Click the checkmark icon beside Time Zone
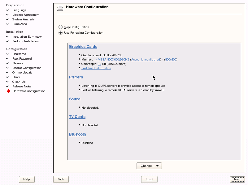 tap(7, 24)
